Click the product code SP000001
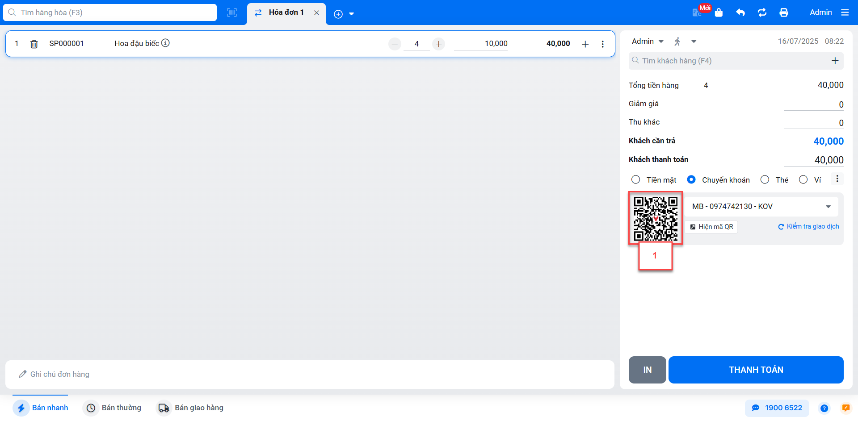Image resolution: width=858 pixels, height=421 pixels. pos(67,43)
